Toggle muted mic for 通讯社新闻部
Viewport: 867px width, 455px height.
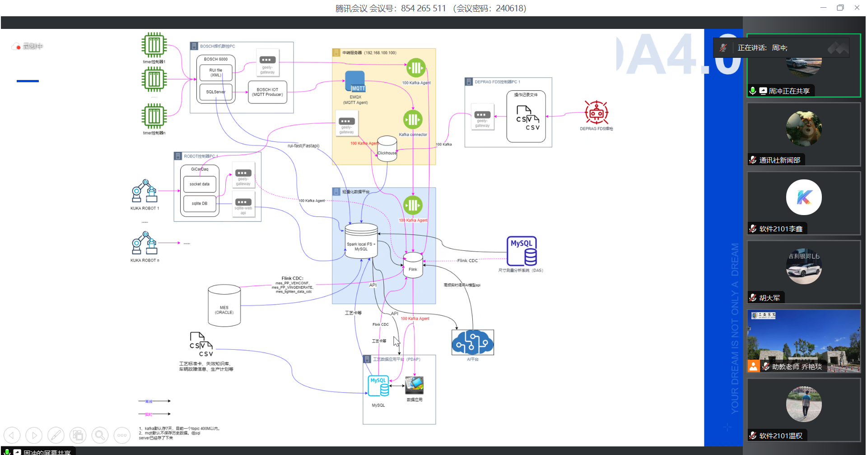(753, 160)
